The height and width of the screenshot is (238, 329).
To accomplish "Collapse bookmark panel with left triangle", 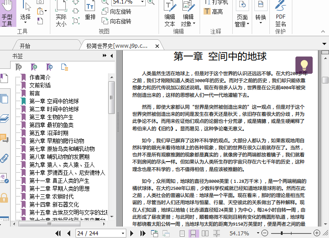I will point(111,56).
